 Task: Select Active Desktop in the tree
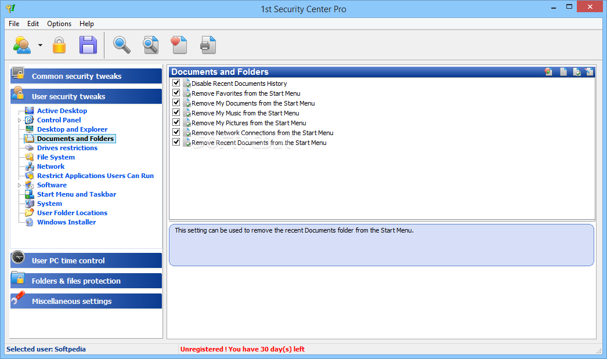62,111
